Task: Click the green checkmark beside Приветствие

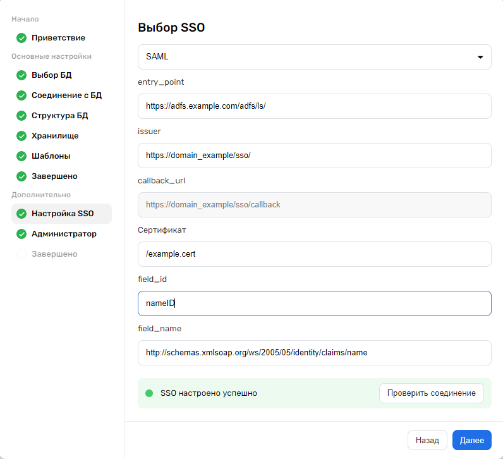Action: coord(21,38)
